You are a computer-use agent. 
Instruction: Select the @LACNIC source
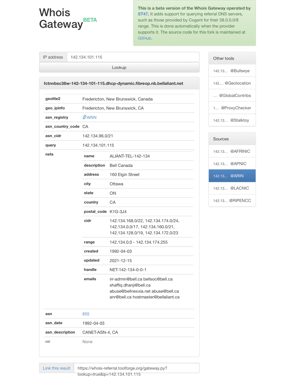[x=232, y=188]
